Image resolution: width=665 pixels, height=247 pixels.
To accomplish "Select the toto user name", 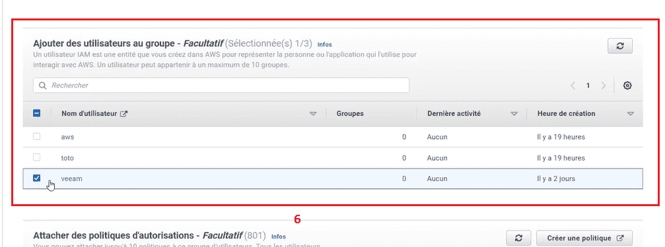I will tap(67, 158).
